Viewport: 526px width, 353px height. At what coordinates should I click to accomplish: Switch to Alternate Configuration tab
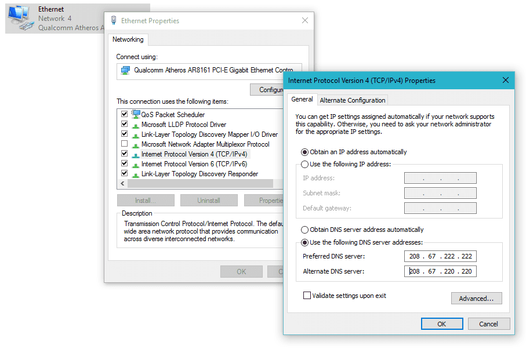(x=352, y=100)
